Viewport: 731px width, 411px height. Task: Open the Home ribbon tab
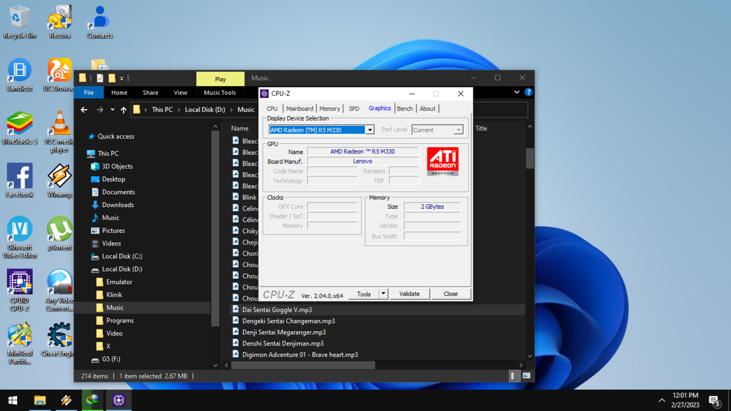pyautogui.click(x=119, y=92)
